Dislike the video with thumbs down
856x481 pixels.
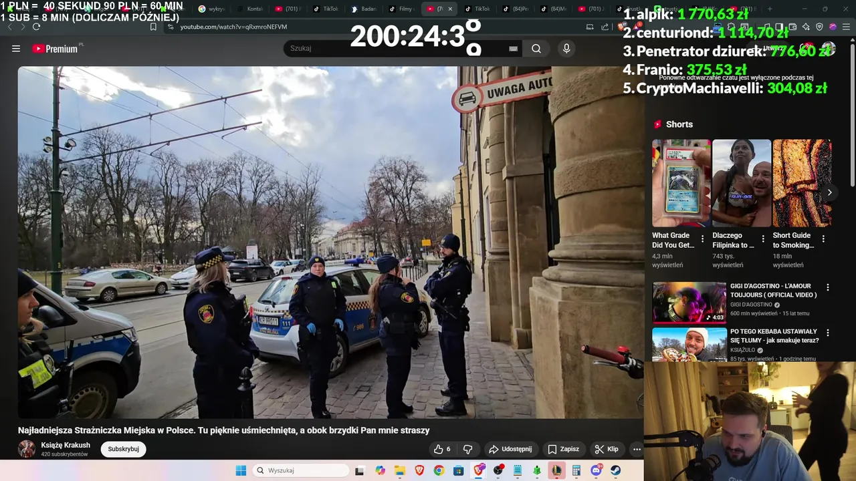coord(468,450)
